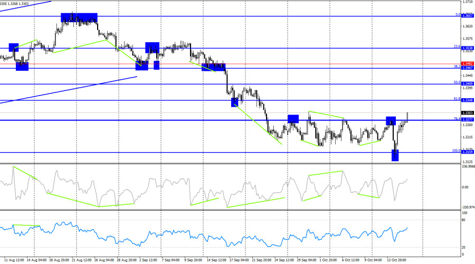Click the red 1.3482 price tag
Screen dimensions: 475x264
[467, 64]
